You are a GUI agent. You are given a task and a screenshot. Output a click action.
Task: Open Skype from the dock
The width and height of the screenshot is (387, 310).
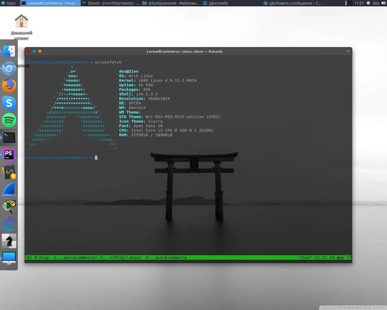(x=9, y=103)
